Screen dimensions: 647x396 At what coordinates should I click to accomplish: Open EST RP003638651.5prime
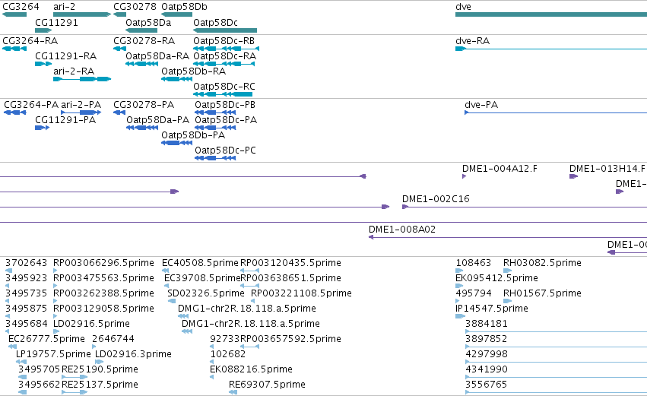(290, 278)
